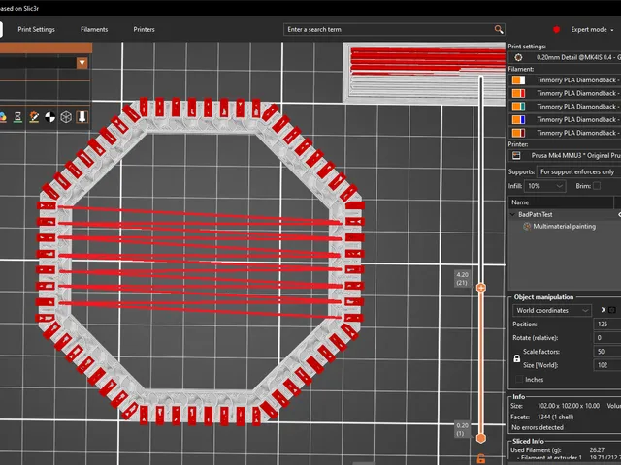Click the search term input field
Screen dimensions: 621x465
point(388,30)
